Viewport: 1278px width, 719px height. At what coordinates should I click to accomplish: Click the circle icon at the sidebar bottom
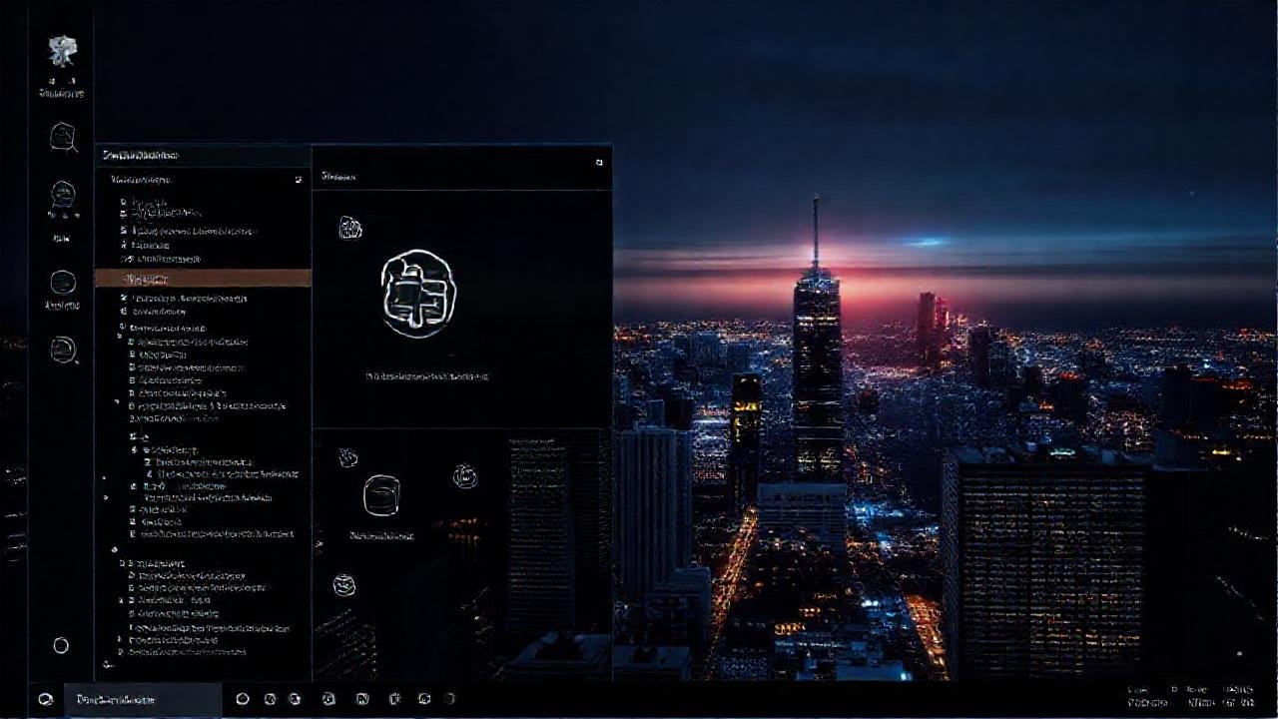coord(61,646)
